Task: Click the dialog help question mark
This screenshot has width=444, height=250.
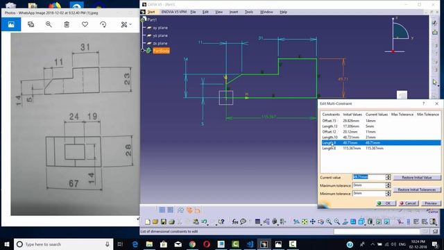Action: tap(424, 103)
